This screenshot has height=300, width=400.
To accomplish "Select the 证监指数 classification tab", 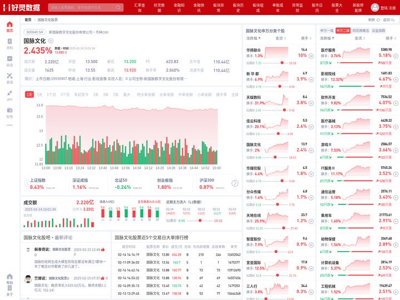I will (378, 31).
